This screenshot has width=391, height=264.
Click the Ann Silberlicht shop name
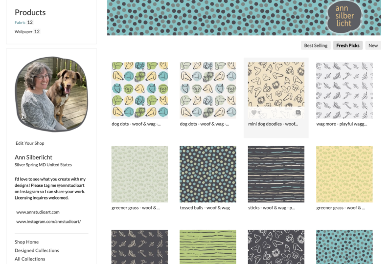[33, 157]
